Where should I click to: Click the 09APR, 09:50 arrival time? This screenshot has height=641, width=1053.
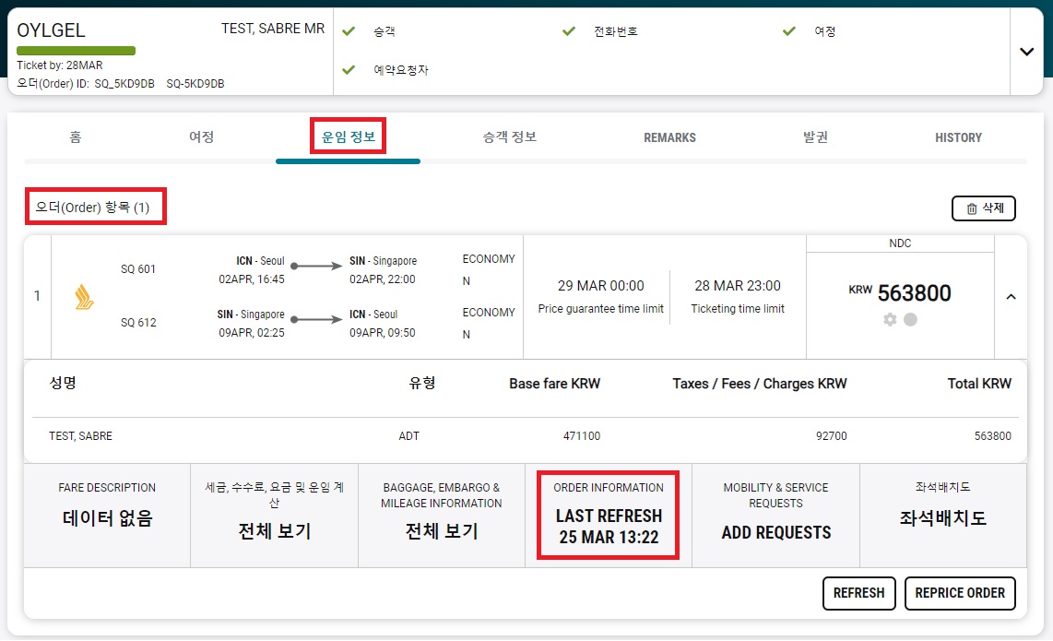click(x=382, y=333)
